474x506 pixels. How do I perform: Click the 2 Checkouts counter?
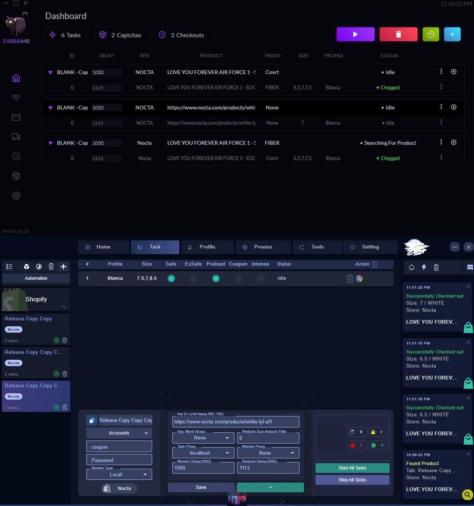pyautogui.click(x=184, y=35)
